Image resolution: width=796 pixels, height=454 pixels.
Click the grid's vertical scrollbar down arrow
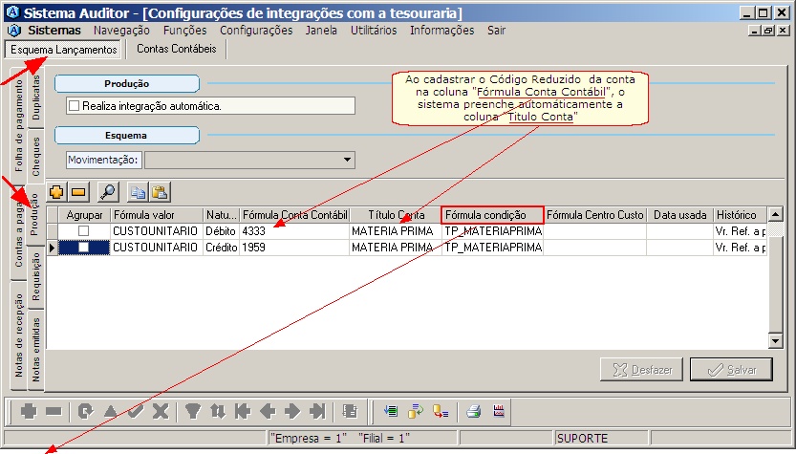pos(776,341)
